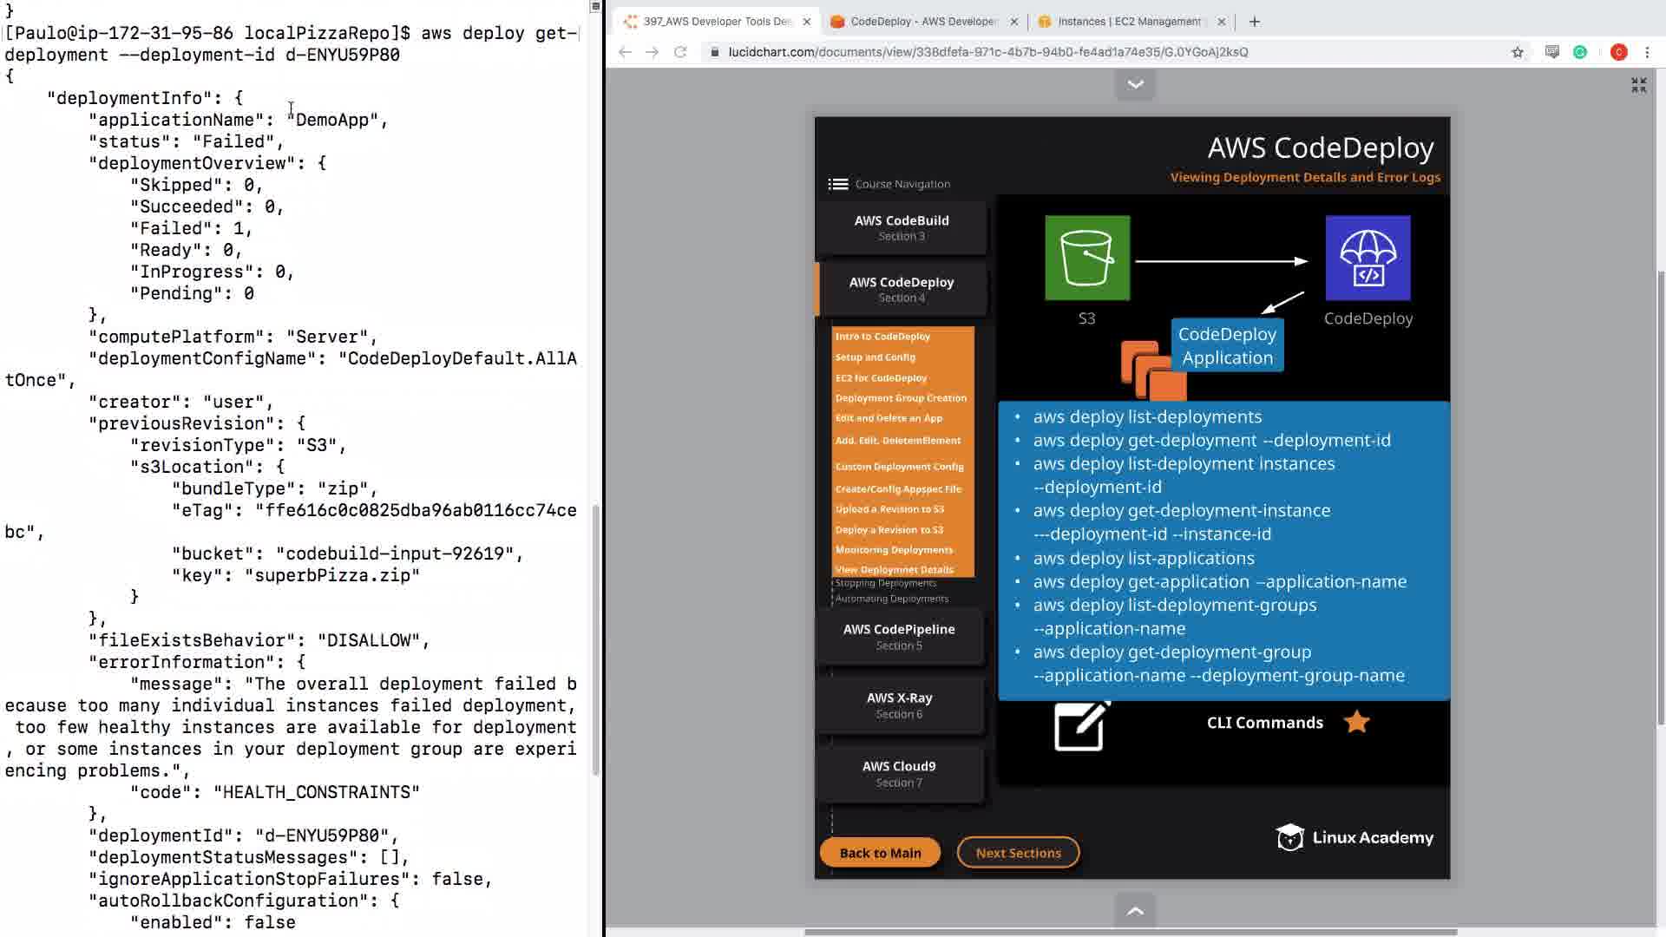1666x937 pixels.
Task: Click the CodeDeploy parachute icon
Action: click(x=1368, y=258)
